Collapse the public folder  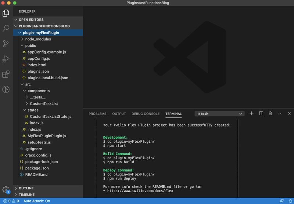pos(48,45)
